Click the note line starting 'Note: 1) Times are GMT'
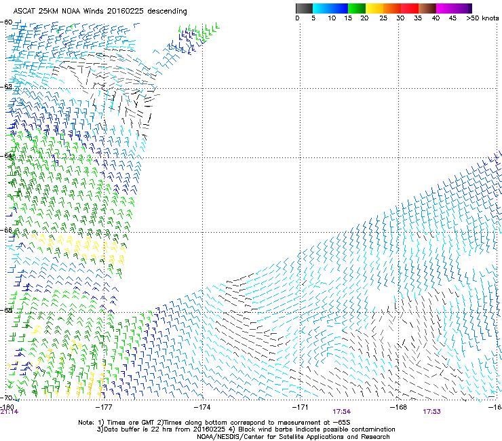The width and height of the screenshot is (502, 441). click(214, 423)
